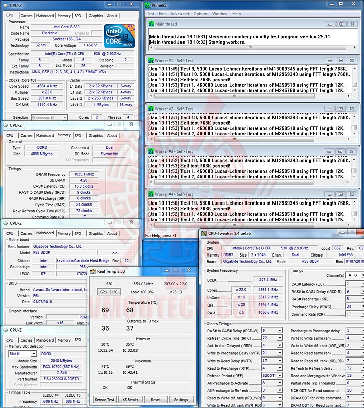Screen dimensions: 364x408
Task: Click the motherboard Model field P55-UD3P in CPU-Z
Action: 64,252
